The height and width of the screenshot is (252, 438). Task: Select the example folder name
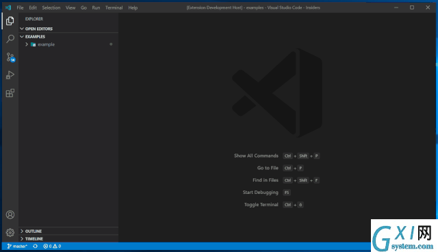(46, 44)
